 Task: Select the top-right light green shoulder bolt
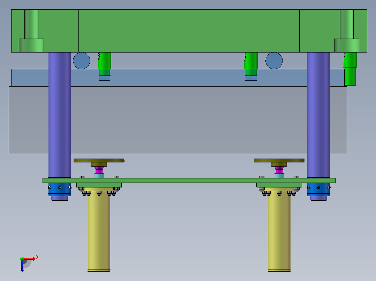point(346,31)
